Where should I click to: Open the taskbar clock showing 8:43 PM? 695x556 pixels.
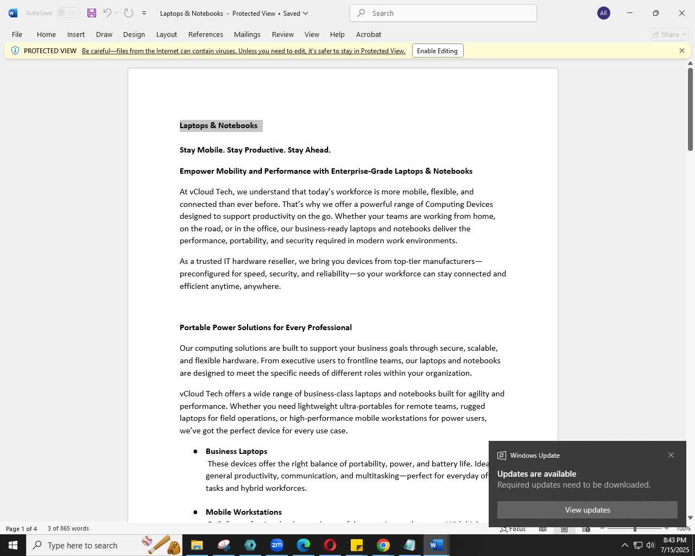click(675, 545)
